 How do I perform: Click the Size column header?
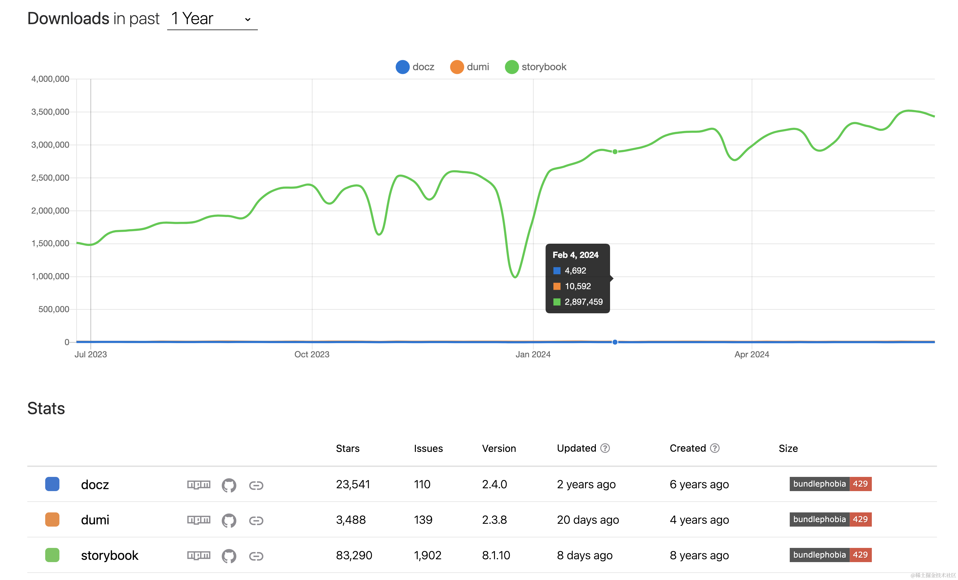[788, 449]
